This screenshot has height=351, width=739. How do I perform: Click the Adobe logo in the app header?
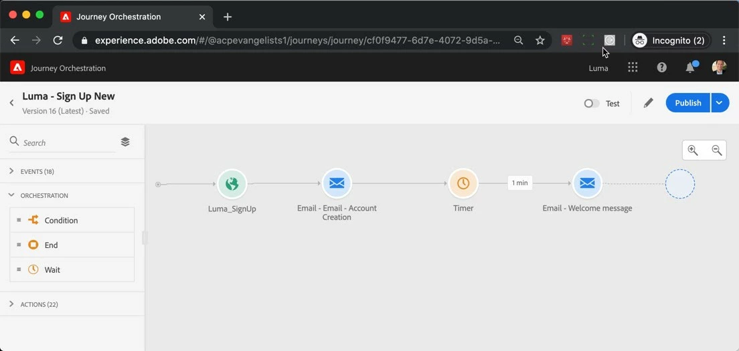[x=17, y=68]
